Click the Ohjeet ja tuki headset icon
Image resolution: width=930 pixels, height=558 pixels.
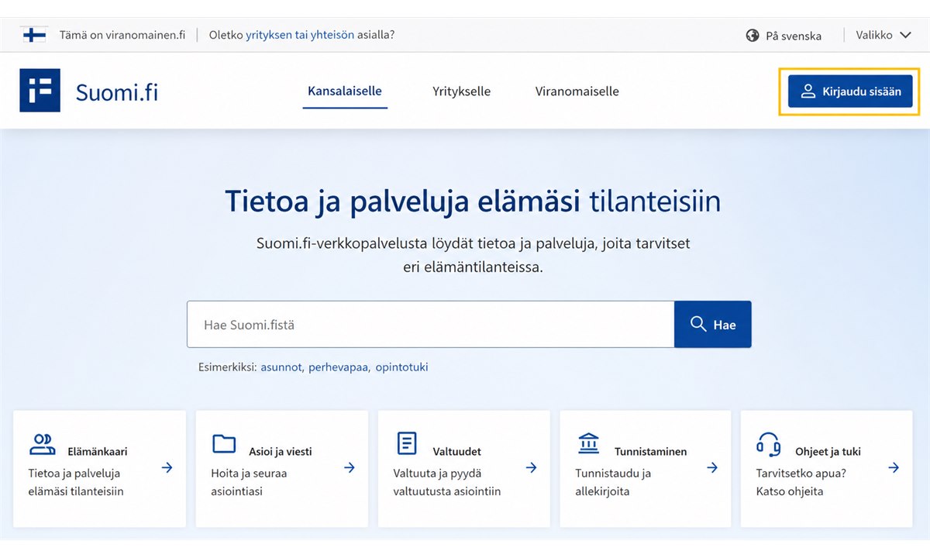pos(769,444)
